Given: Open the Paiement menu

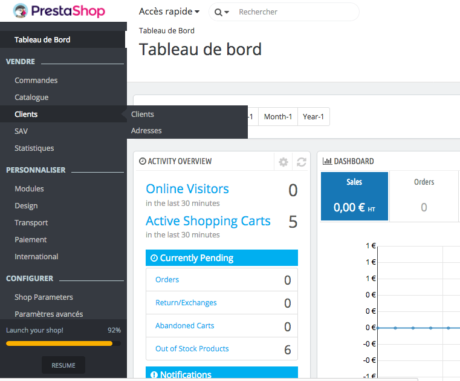Looking at the screenshot, I should [x=31, y=240].
